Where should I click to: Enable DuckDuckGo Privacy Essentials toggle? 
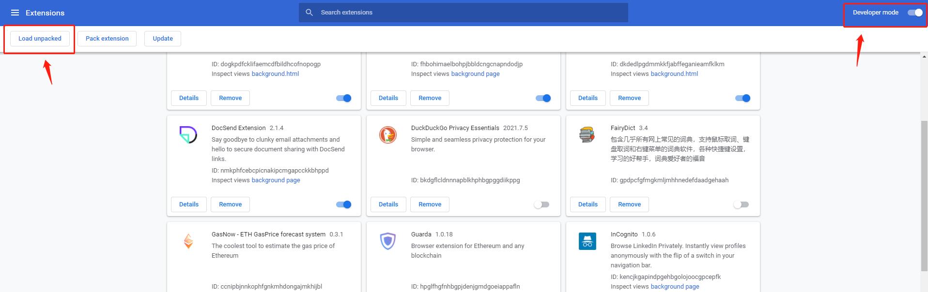point(541,204)
